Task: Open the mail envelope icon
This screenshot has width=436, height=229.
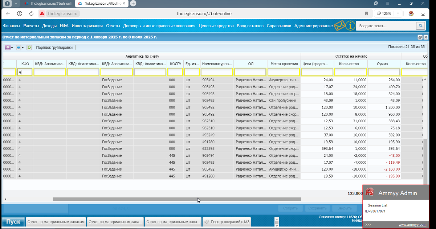Action: [x=339, y=26]
